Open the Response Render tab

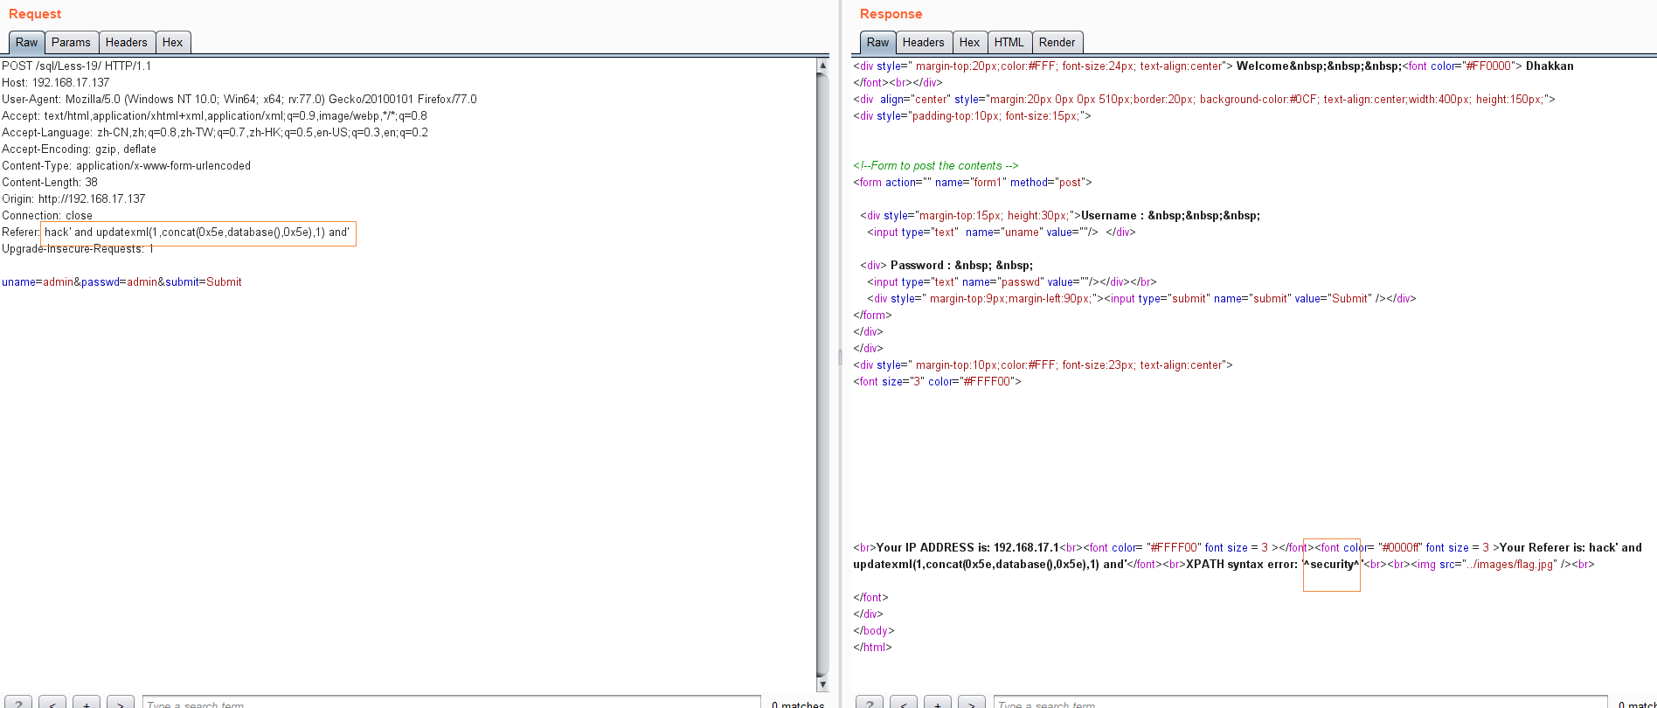click(1057, 42)
